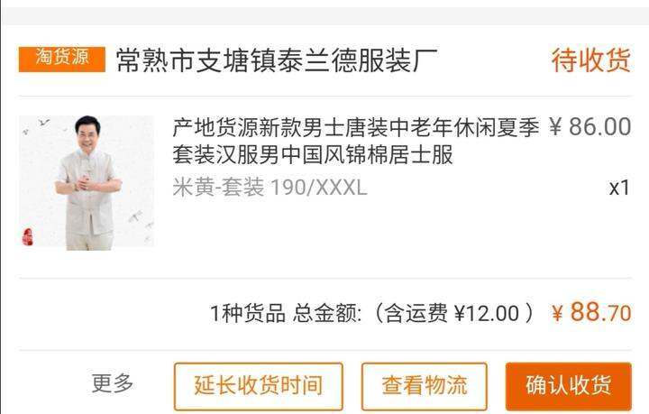Select the 米黄-套装 190/XXXL variant text

[x=270, y=187]
